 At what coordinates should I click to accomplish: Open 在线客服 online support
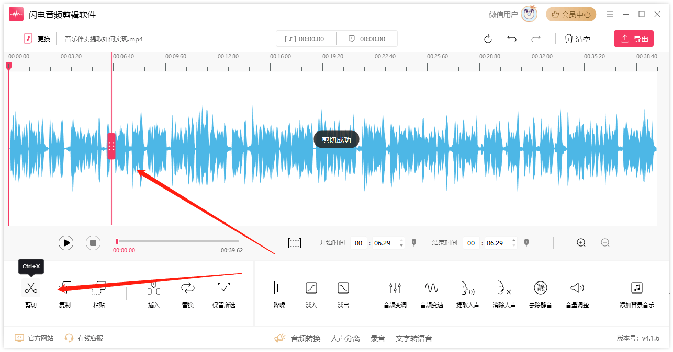84,338
